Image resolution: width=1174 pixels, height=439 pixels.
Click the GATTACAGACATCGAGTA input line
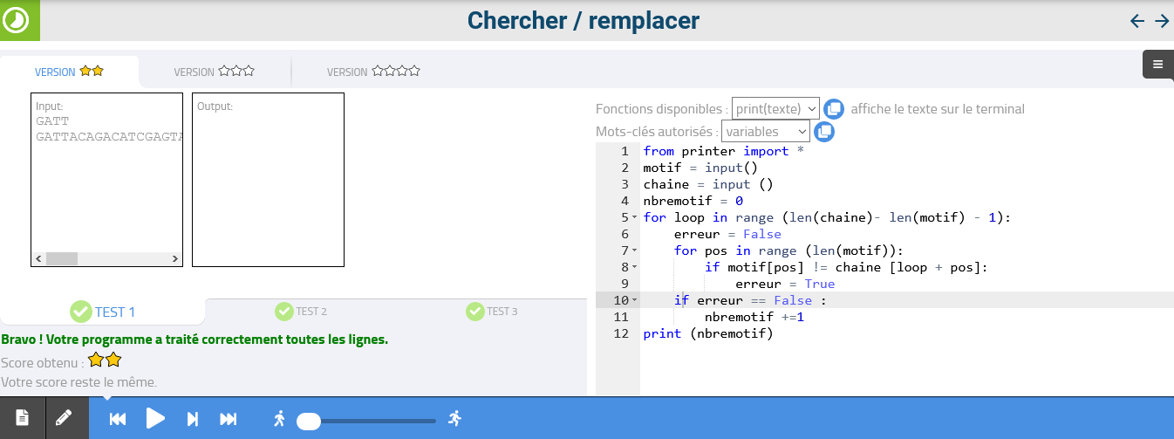click(x=109, y=137)
